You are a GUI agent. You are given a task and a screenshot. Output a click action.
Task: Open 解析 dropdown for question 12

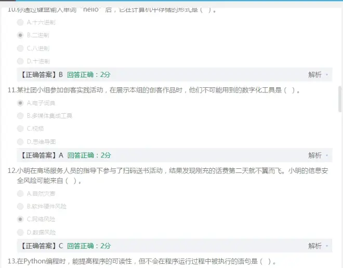(x=318, y=246)
